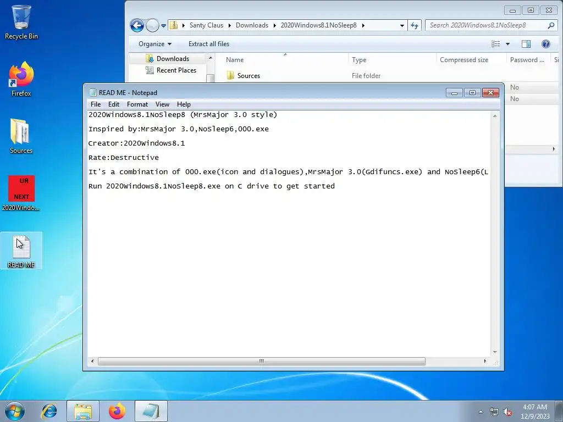The width and height of the screenshot is (563, 422).
Task: Change the Explorer view icon
Action: pyautogui.click(x=496, y=44)
